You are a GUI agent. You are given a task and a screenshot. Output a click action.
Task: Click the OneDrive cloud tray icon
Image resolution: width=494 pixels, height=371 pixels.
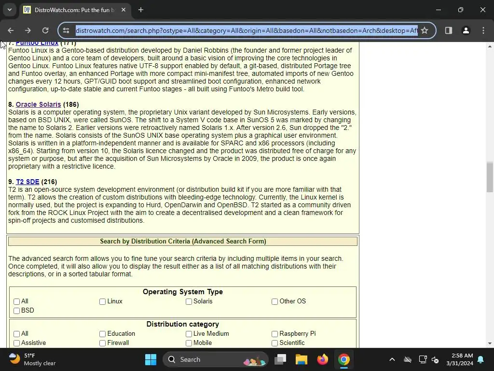pyautogui.click(x=408, y=359)
